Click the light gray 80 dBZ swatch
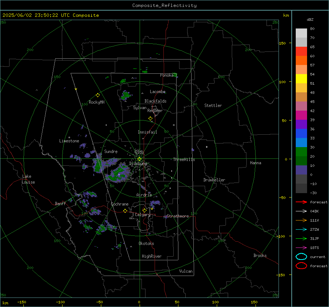 click(x=301, y=33)
